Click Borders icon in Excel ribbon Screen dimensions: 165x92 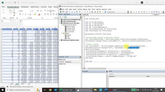click(x=30, y=14)
